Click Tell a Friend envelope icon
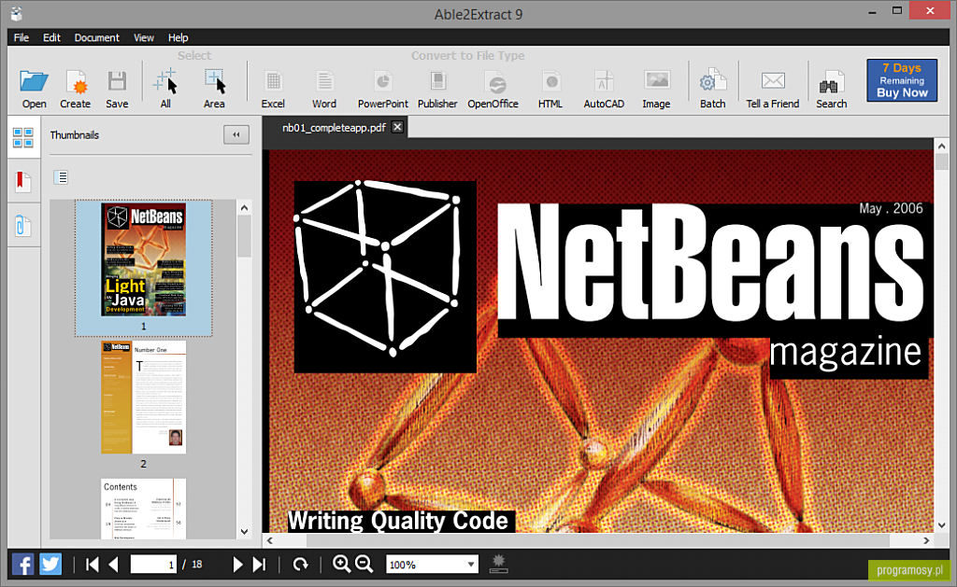Image resolution: width=957 pixels, height=587 pixels. click(773, 80)
